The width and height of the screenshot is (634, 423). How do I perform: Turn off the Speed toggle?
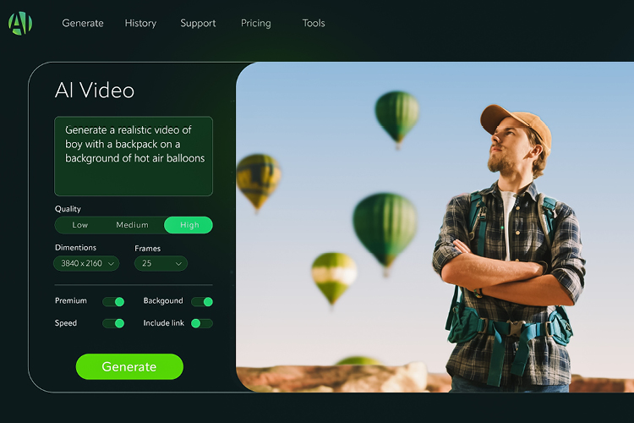[x=113, y=323]
